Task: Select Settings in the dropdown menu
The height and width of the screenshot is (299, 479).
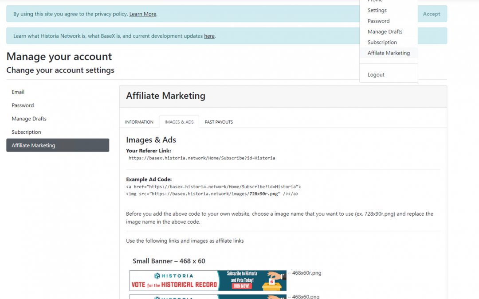Action: tap(377, 10)
